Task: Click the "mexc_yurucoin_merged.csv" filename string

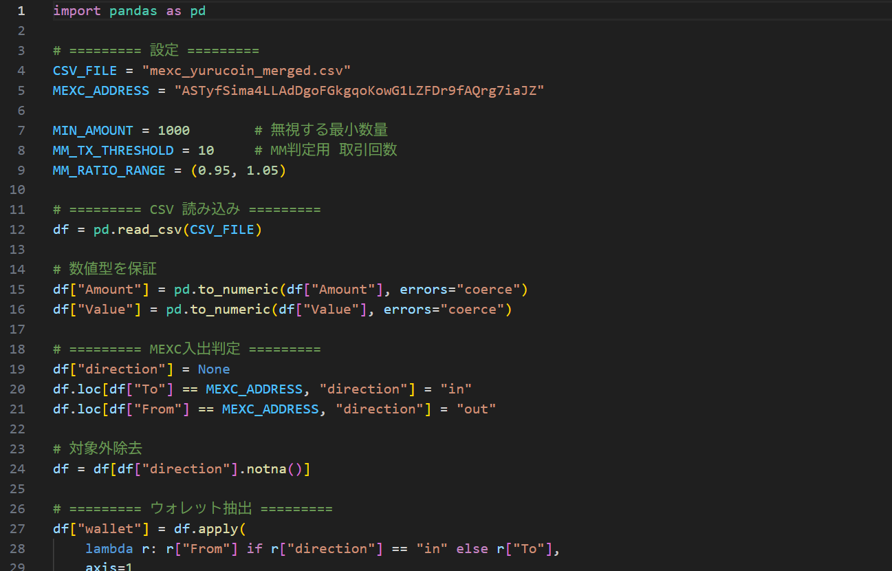Action: point(246,70)
